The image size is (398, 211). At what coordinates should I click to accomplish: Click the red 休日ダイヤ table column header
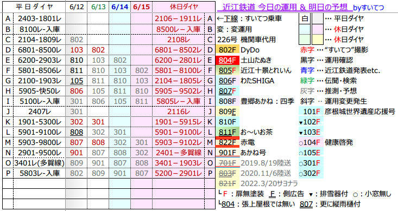point(184,7)
